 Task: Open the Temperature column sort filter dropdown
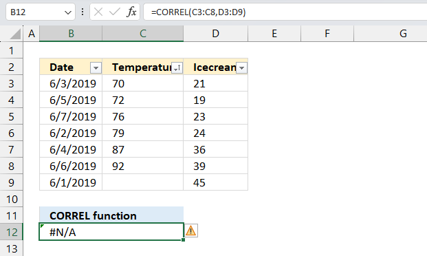coord(177,67)
